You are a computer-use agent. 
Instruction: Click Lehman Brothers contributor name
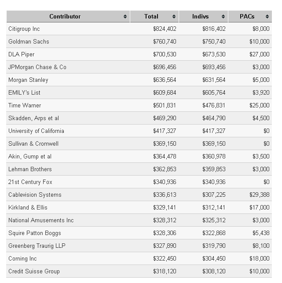pos(30,169)
